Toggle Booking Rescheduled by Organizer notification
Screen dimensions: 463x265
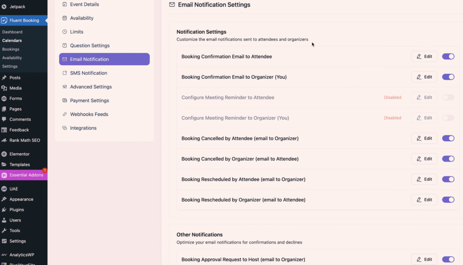pyautogui.click(x=448, y=200)
